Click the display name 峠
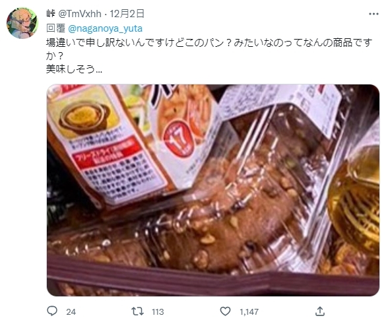388x326 pixels. pyautogui.click(x=51, y=14)
